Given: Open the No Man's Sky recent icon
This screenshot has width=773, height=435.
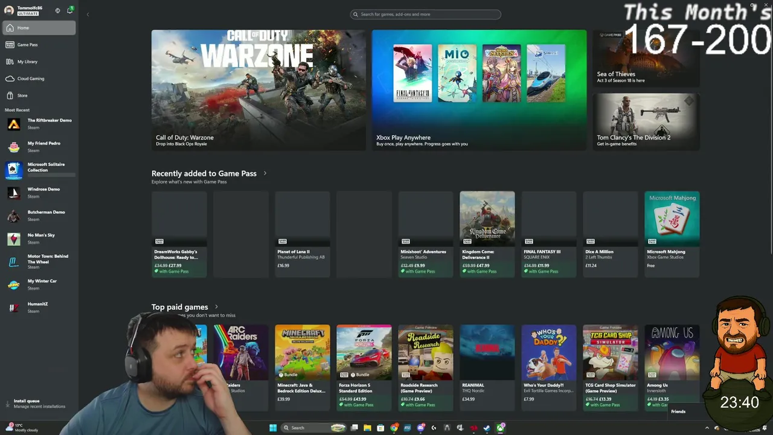Looking at the screenshot, I should (x=14, y=239).
